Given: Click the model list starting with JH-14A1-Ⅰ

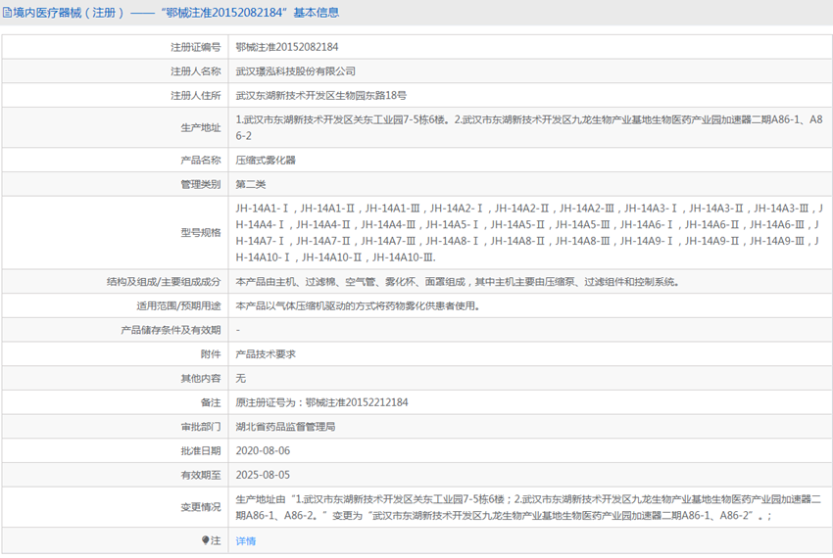Looking at the screenshot, I should click(529, 232).
